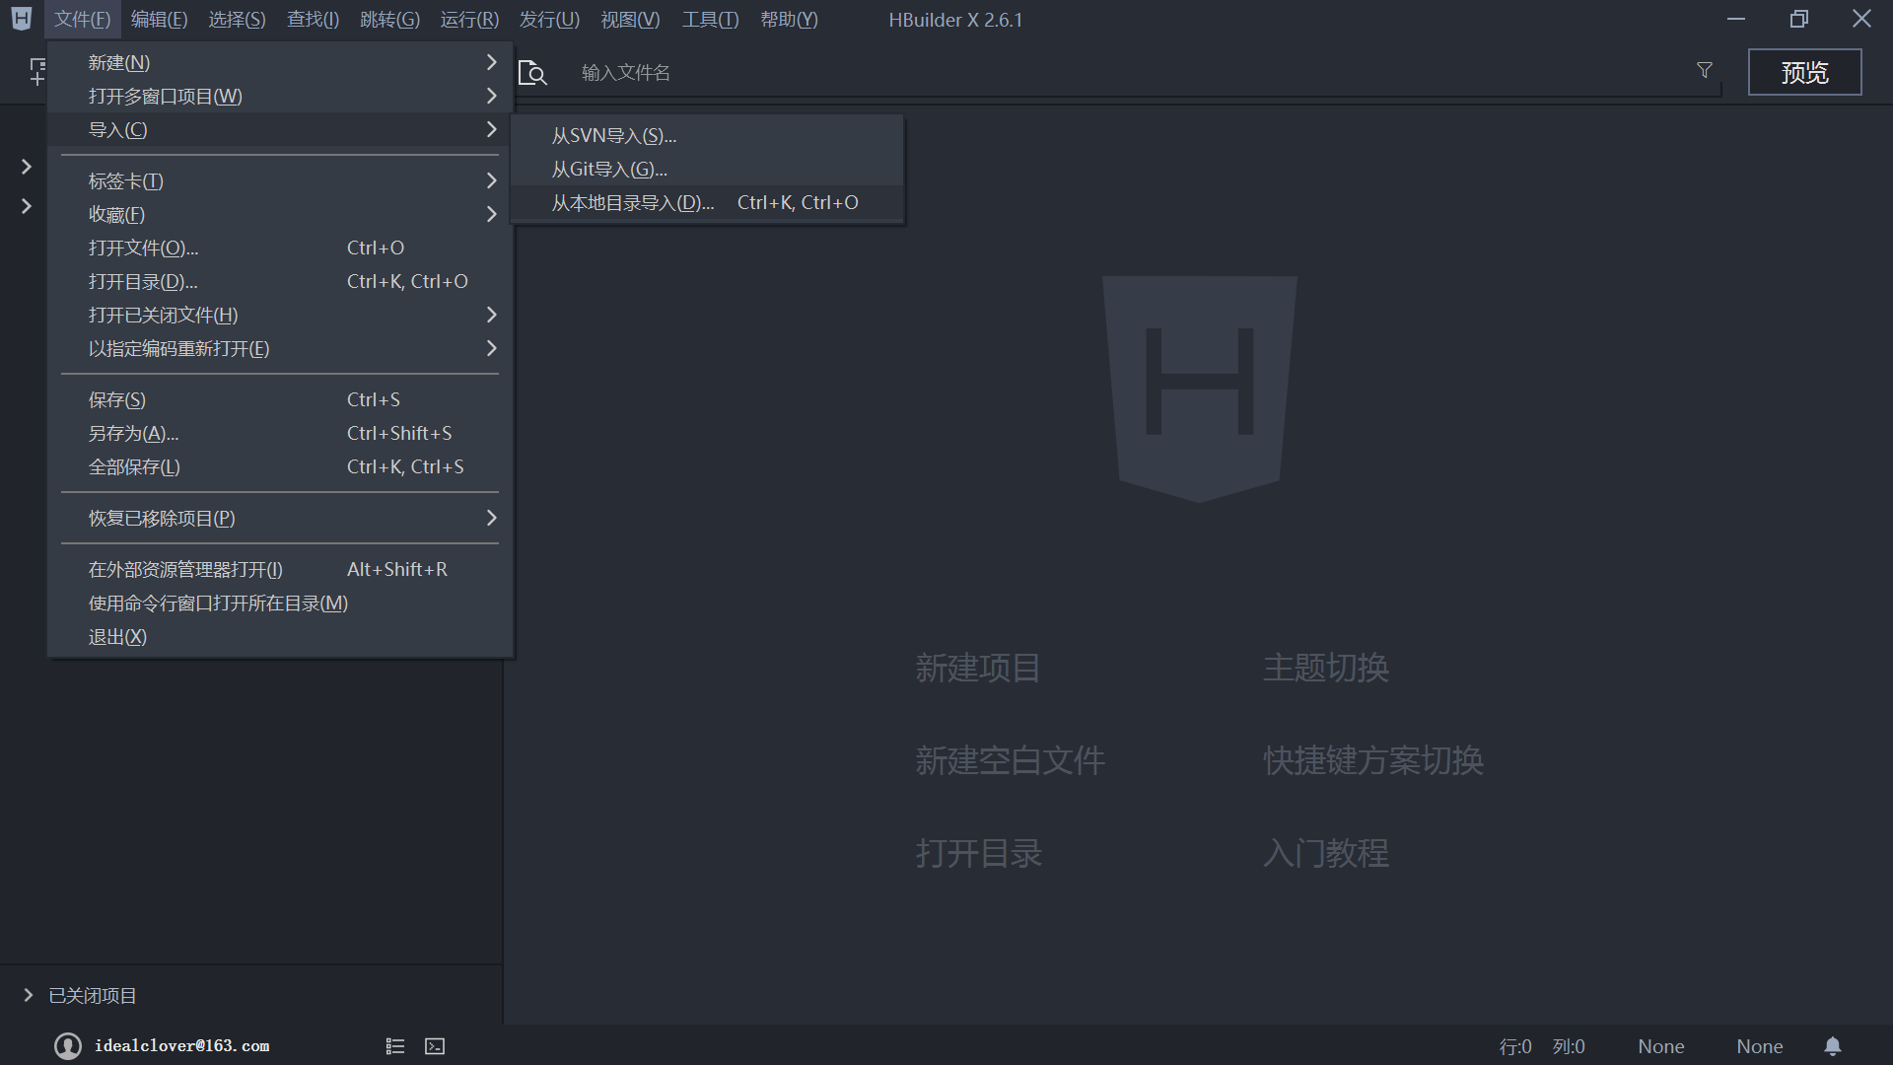Select 另存为(A)... menu item
The height and width of the screenshot is (1065, 1893).
134,434
